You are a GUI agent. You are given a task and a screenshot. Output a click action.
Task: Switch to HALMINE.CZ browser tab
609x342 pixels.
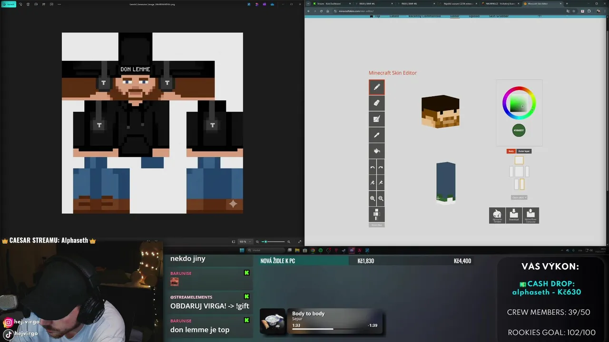pos(500,3)
